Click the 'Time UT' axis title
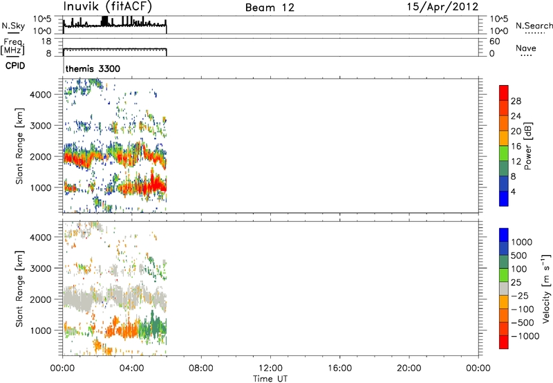 pos(270,379)
